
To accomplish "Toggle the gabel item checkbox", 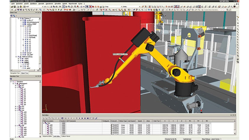I will 23,68.
